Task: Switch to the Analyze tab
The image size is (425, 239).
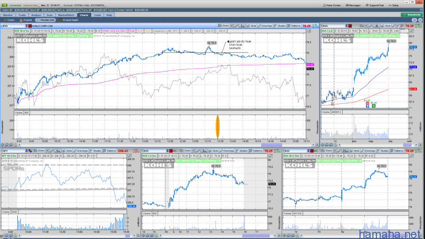Action: click(x=36, y=15)
